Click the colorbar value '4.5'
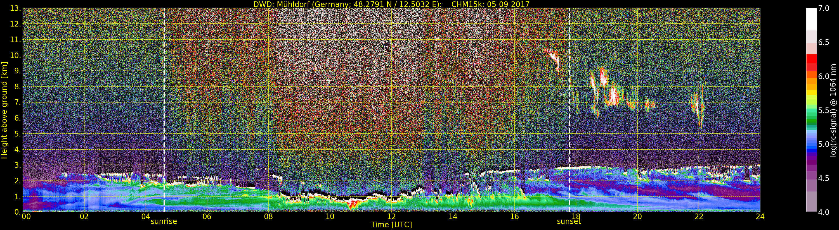 [823, 178]
